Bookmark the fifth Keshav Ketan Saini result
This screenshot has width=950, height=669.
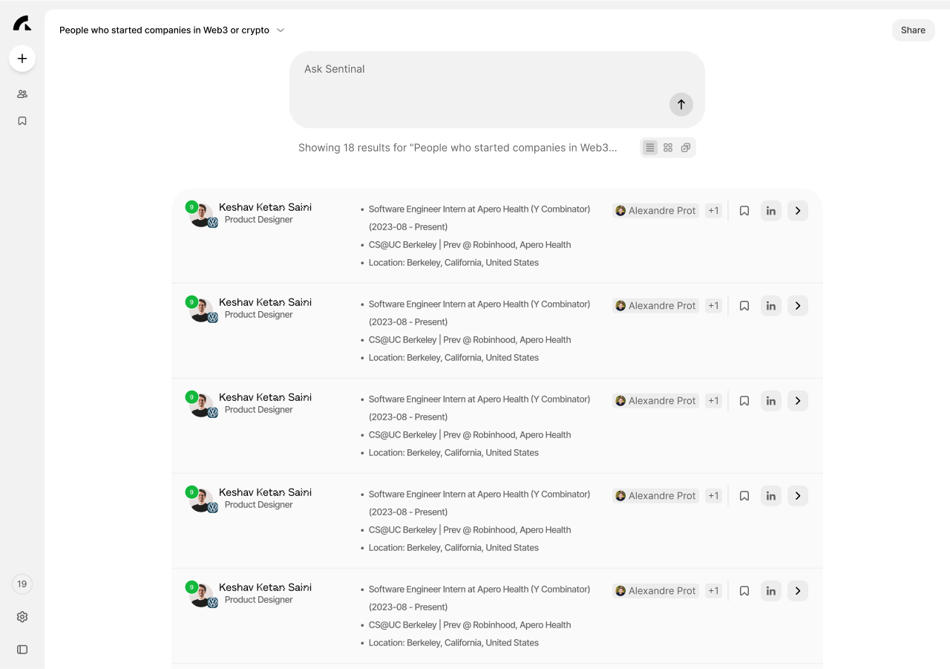click(744, 591)
